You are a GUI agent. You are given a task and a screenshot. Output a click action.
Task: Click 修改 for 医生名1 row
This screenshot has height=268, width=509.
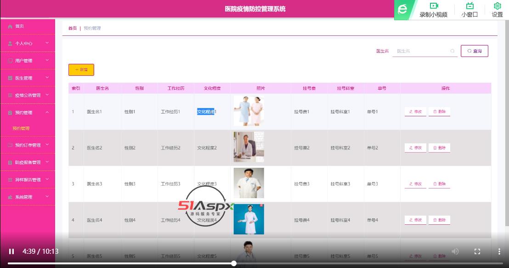(415, 112)
